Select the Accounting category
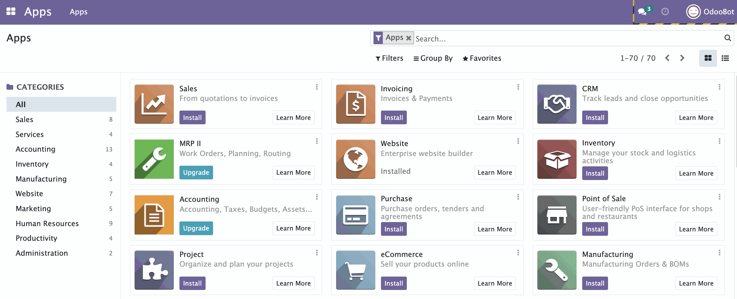The image size is (737, 299). coord(61,149)
